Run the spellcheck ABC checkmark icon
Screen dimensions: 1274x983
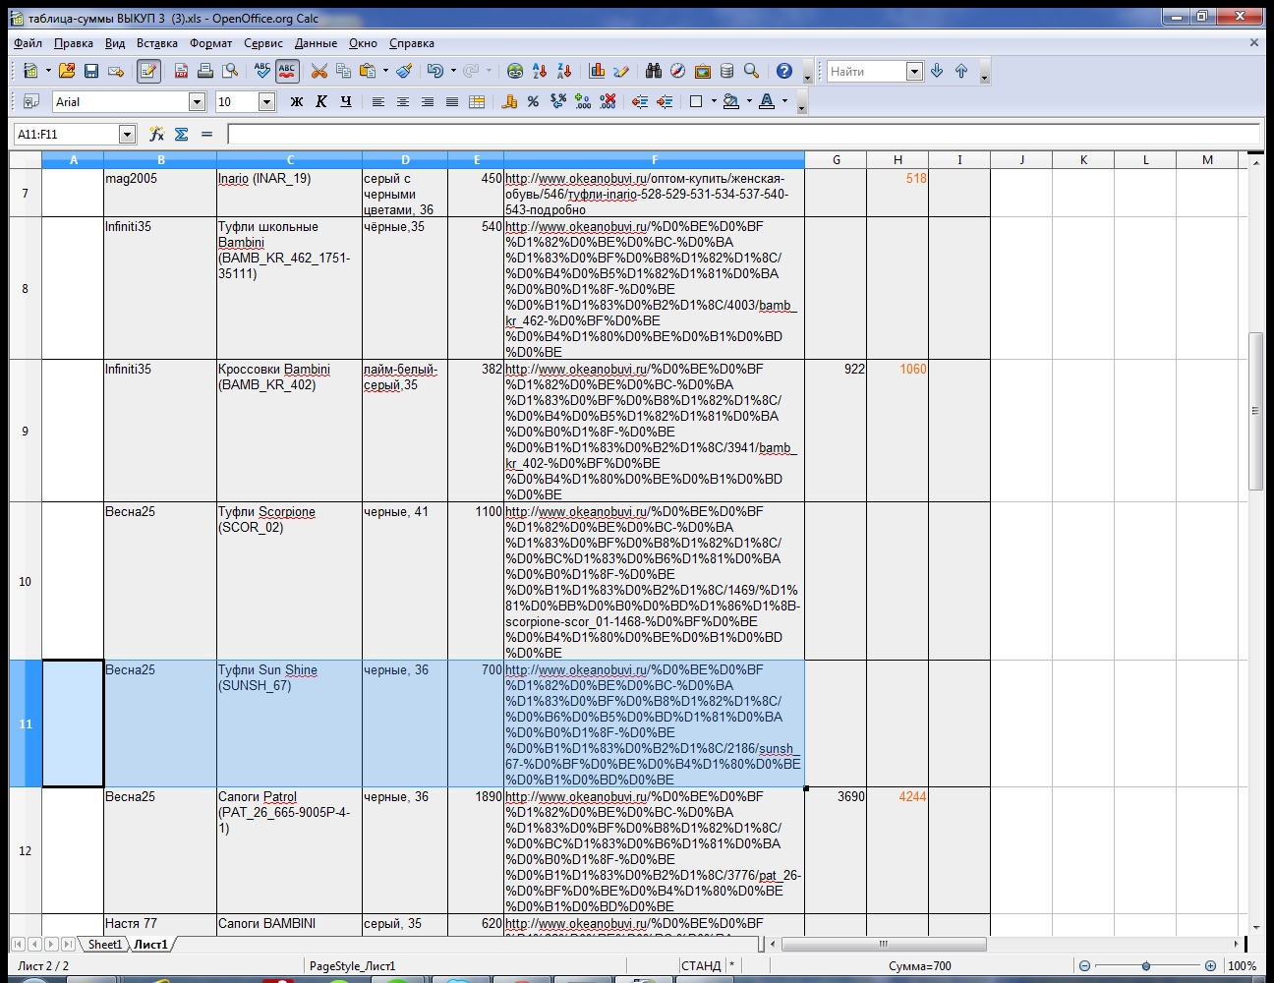262,71
